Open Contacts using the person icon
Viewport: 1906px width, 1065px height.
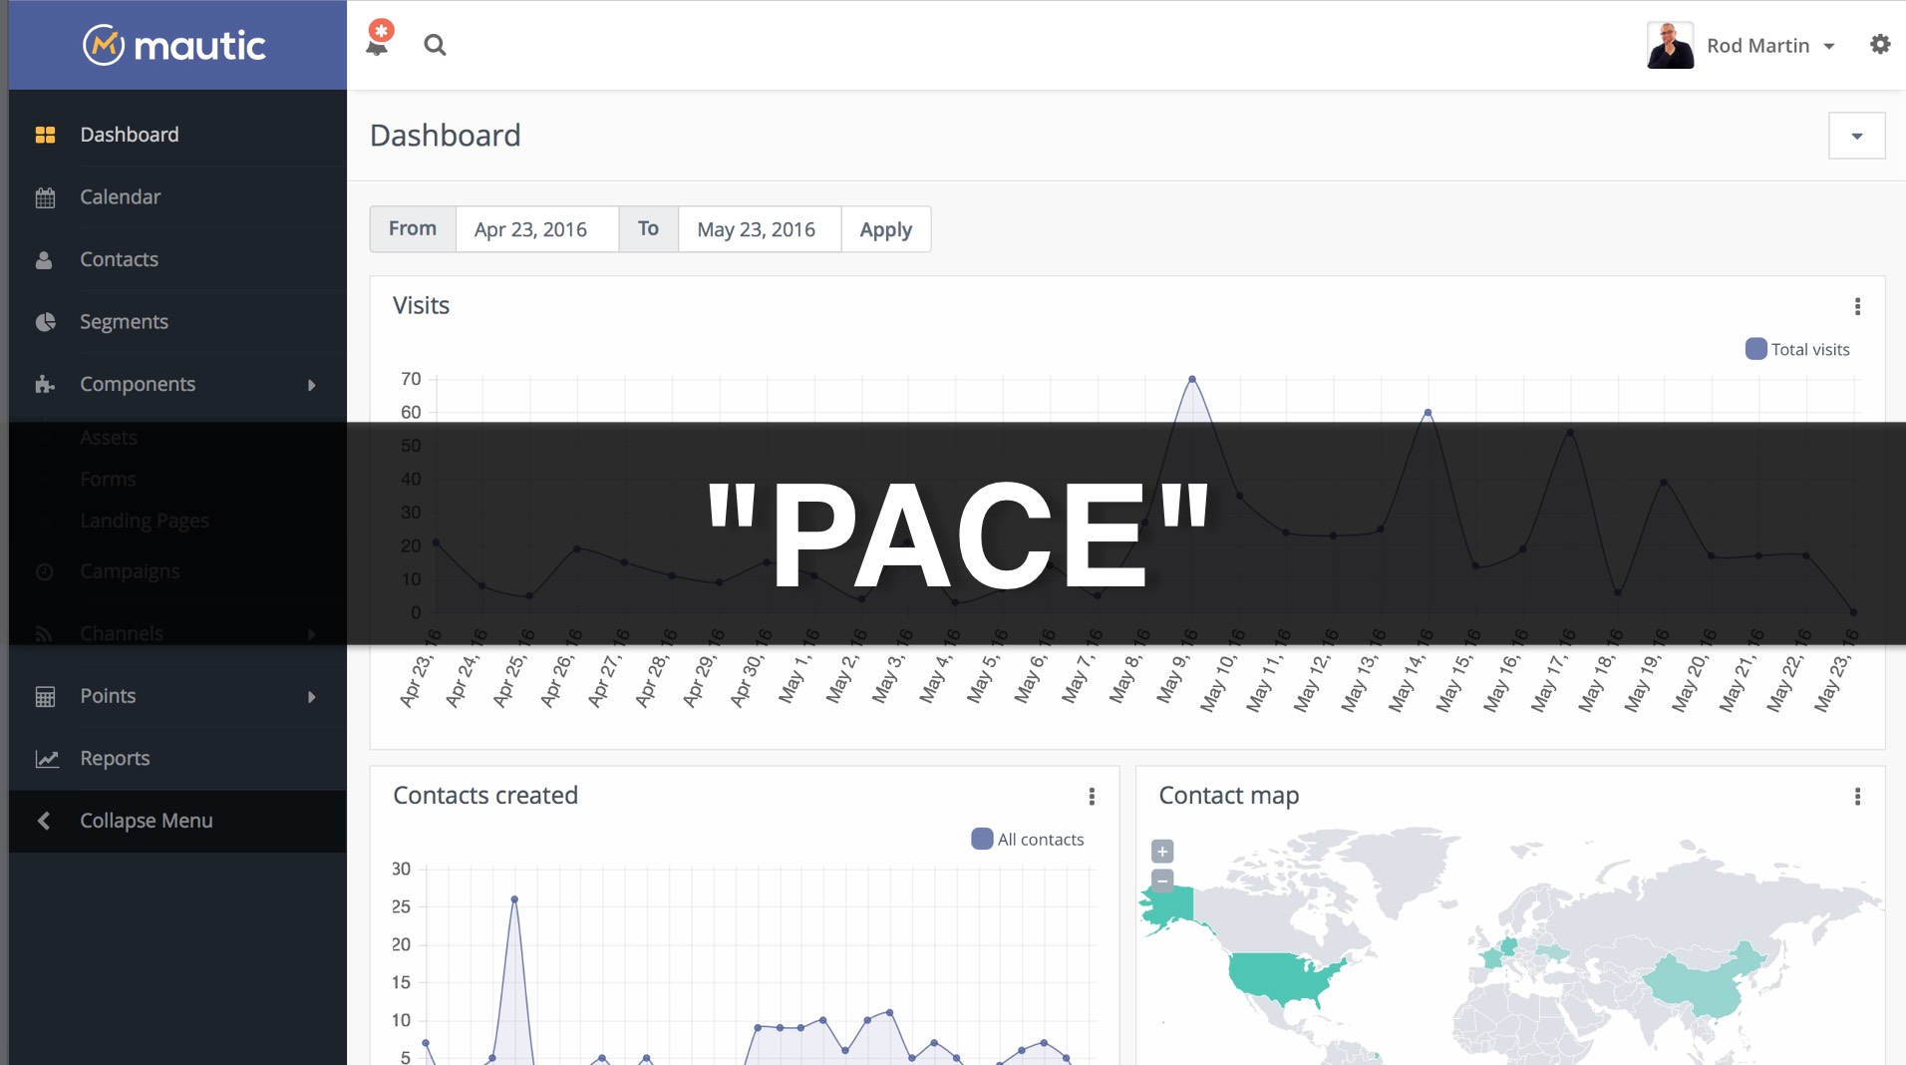click(46, 259)
